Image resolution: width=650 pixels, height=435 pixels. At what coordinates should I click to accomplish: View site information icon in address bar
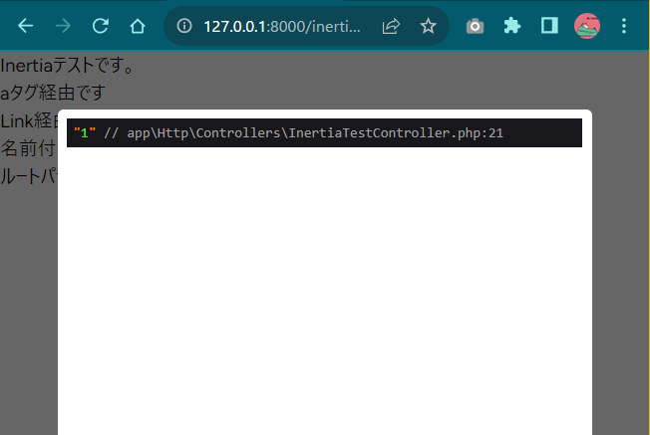pyautogui.click(x=184, y=26)
